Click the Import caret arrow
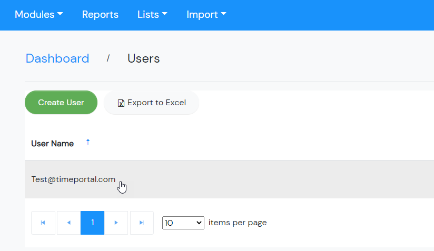 223,13
